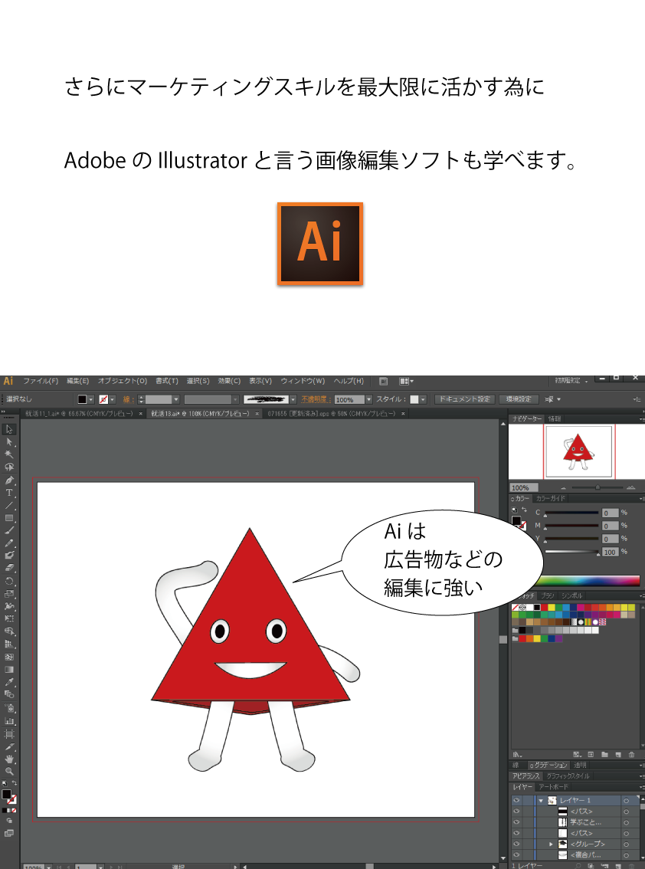The width and height of the screenshot is (645, 869).
Task: Select the Artboard tool
Action: click(9, 734)
